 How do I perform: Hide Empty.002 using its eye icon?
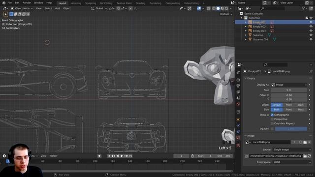pyautogui.click(x=311, y=27)
